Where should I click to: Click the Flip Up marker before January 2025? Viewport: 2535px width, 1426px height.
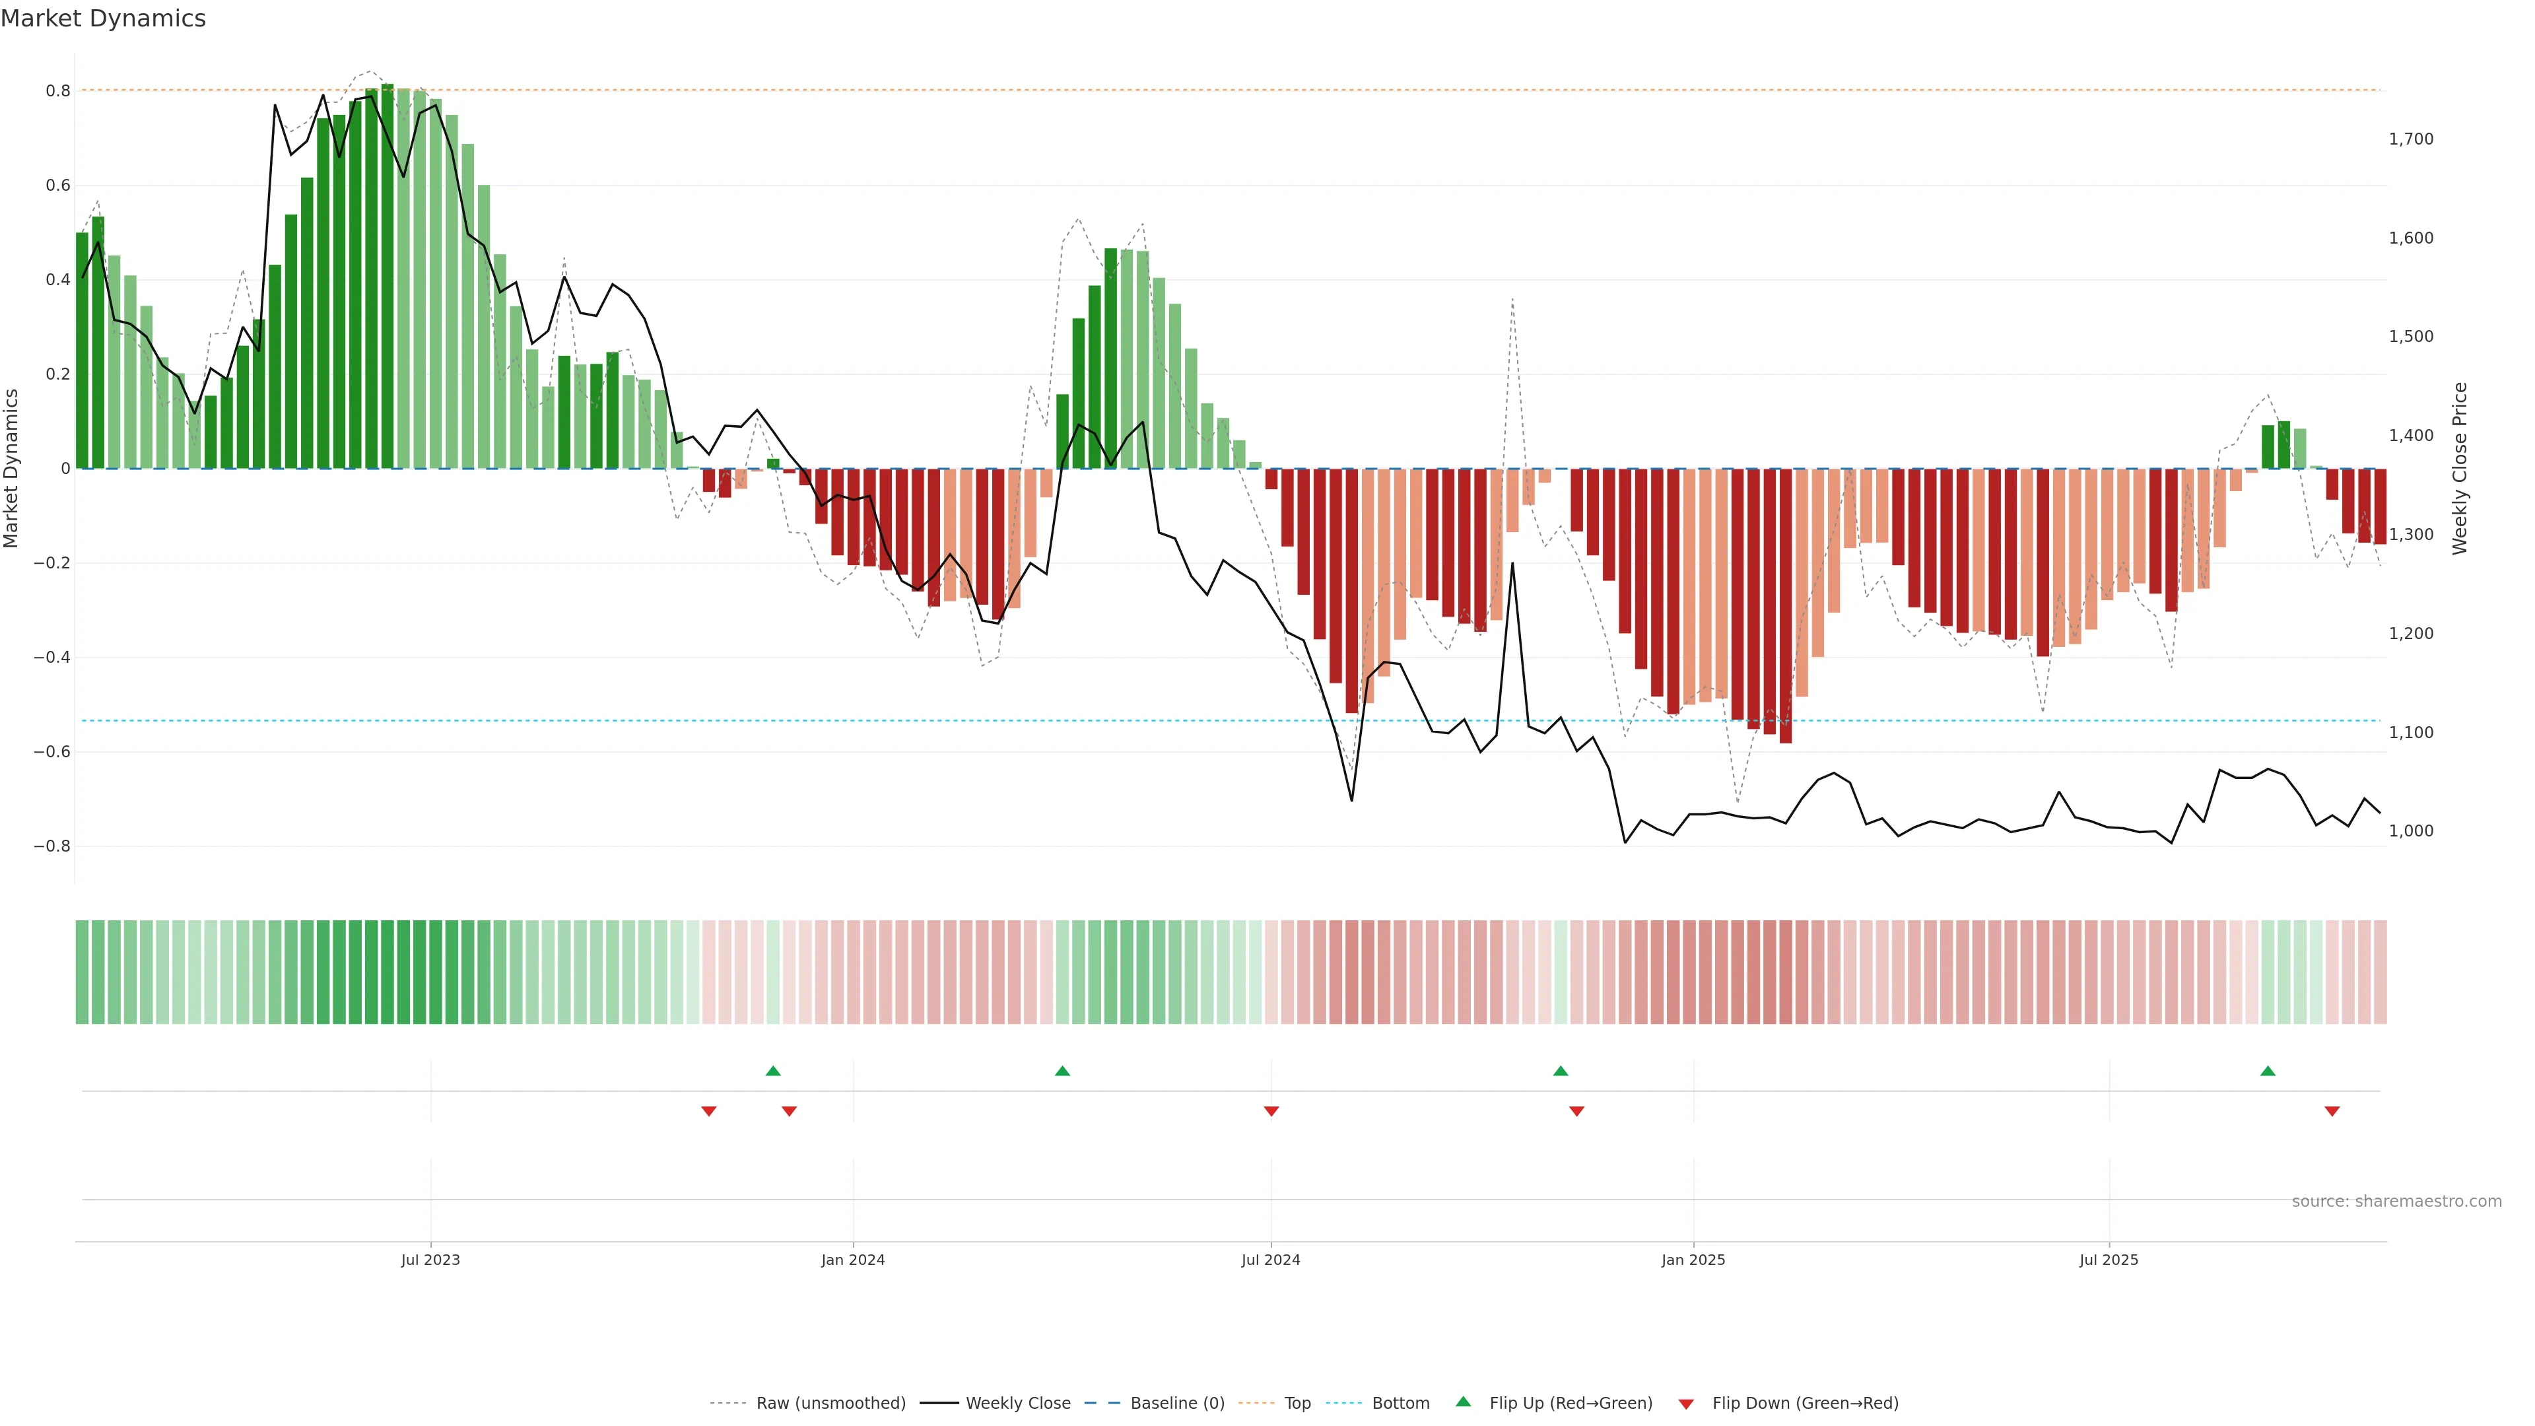click(x=1560, y=1071)
